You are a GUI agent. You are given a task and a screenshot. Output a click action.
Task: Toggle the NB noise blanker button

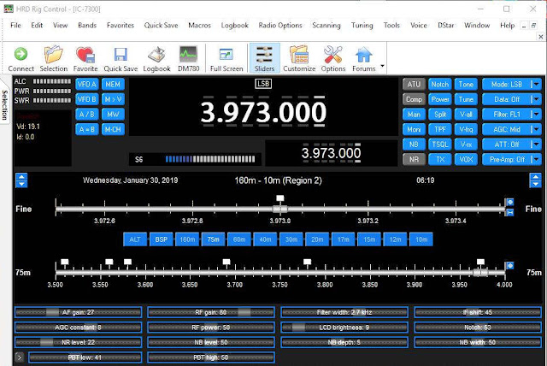coord(414,145)
